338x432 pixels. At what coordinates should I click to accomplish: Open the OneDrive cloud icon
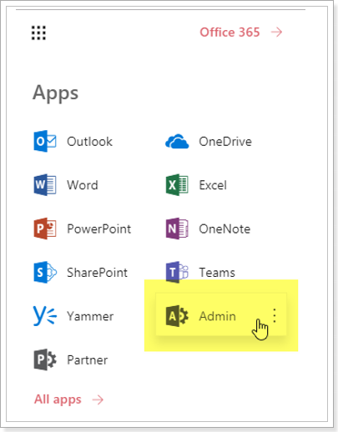[x=177, y=141]
